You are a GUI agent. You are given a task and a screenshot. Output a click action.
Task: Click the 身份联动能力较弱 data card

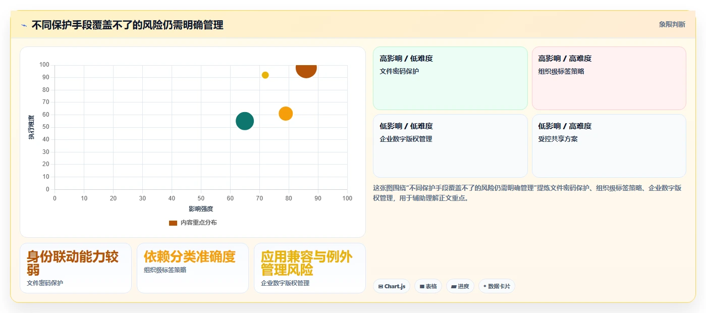pyautogui.click(x=76, y=268)
